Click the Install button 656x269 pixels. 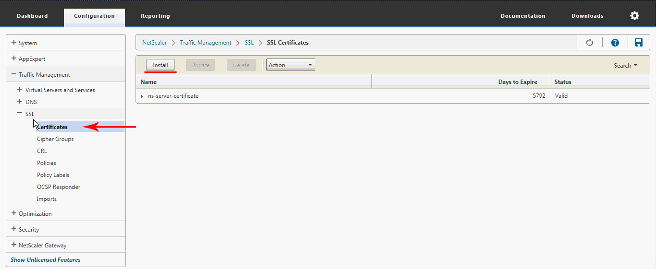[160, 65]
